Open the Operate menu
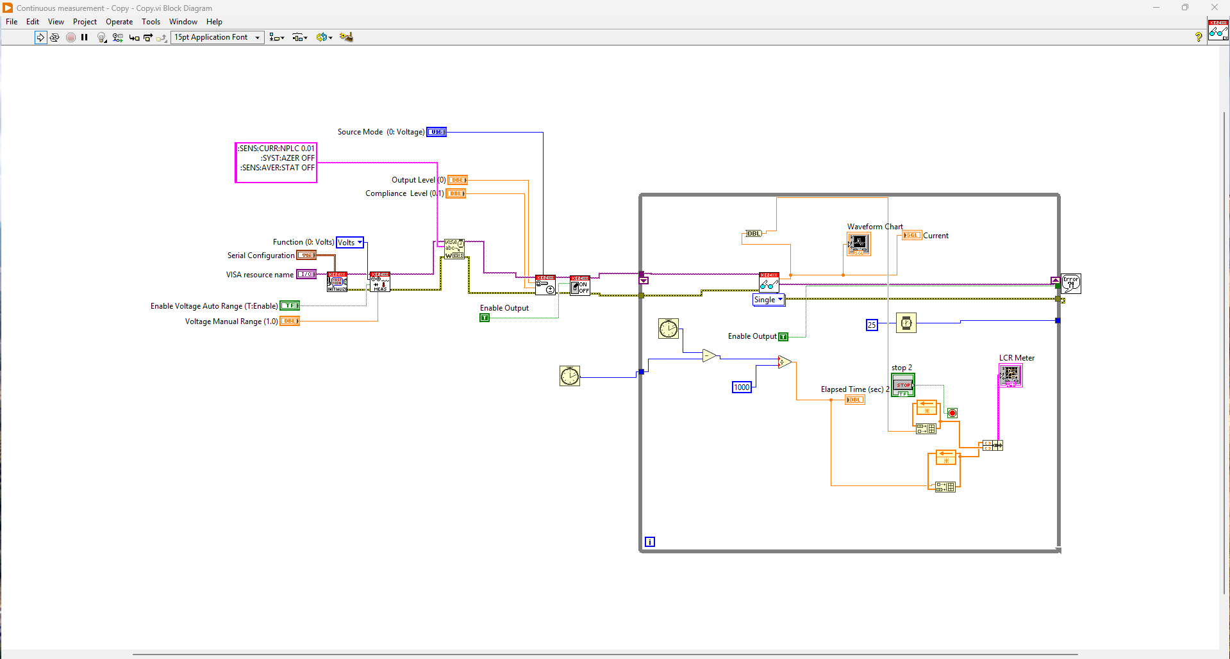Viewport: 1230px width, 659px height. pos(119,22)
